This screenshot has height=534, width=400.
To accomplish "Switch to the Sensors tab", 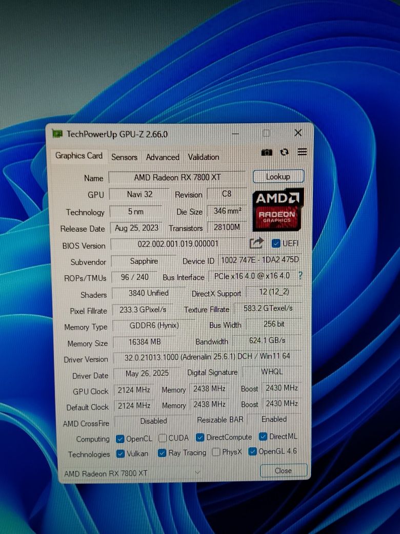I will (124, 157).
